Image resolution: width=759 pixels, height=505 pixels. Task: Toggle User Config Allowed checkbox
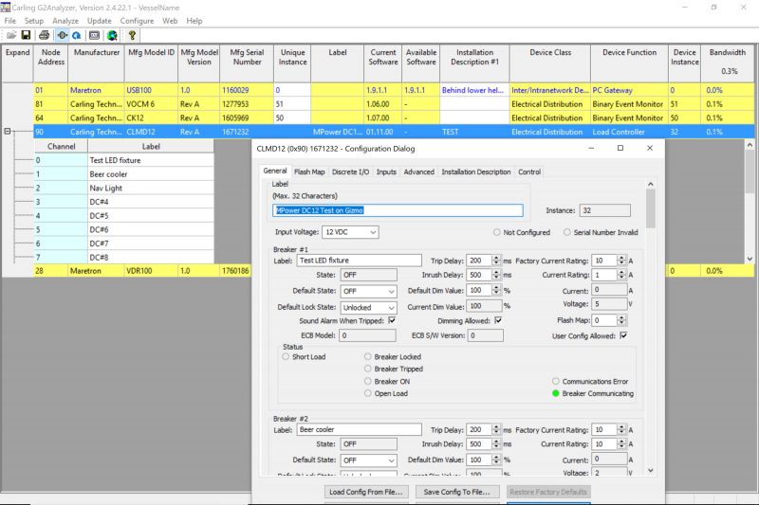pyautogui.click(x=623, y=335)
